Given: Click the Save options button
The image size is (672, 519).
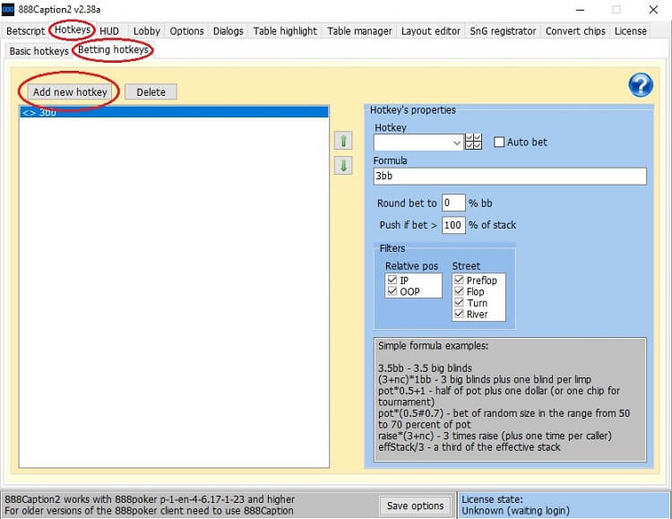Looking at the screenshot, I should click(x=415, y=506).
